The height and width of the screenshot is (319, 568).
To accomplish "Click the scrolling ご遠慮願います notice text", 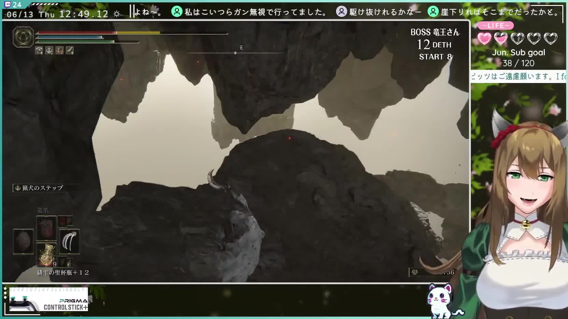I will pyautogui.click(x=519, y=76).
